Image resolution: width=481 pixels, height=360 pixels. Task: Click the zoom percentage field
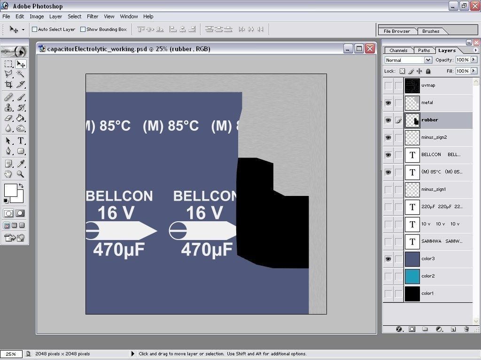coord(11,354)
